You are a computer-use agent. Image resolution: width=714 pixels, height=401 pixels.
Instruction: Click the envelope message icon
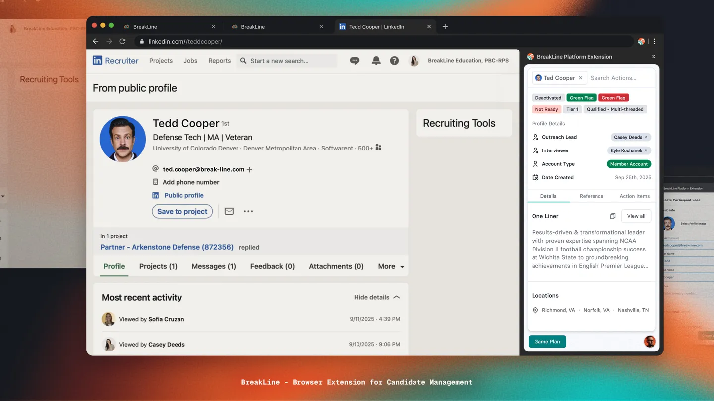pyautogui.click(x=229, y=211)
